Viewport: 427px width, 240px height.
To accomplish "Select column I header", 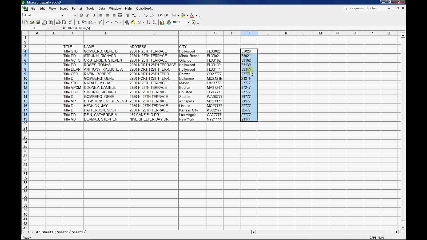I will pos(249,33).
